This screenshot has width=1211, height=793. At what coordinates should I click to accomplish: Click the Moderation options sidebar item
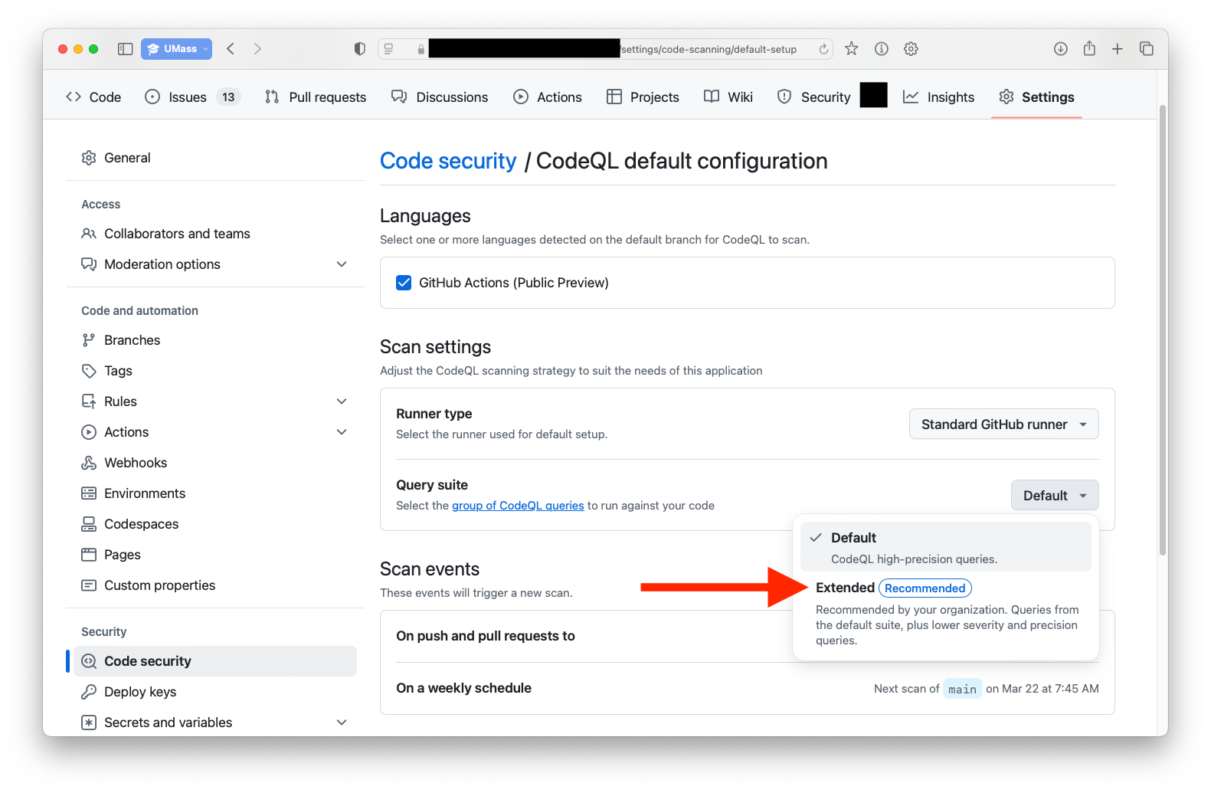[x=215, y=264]
